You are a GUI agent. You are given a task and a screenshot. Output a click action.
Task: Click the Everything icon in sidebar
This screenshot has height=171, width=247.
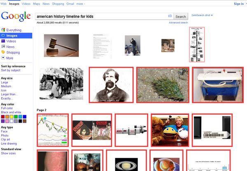[x=3, y=30]
